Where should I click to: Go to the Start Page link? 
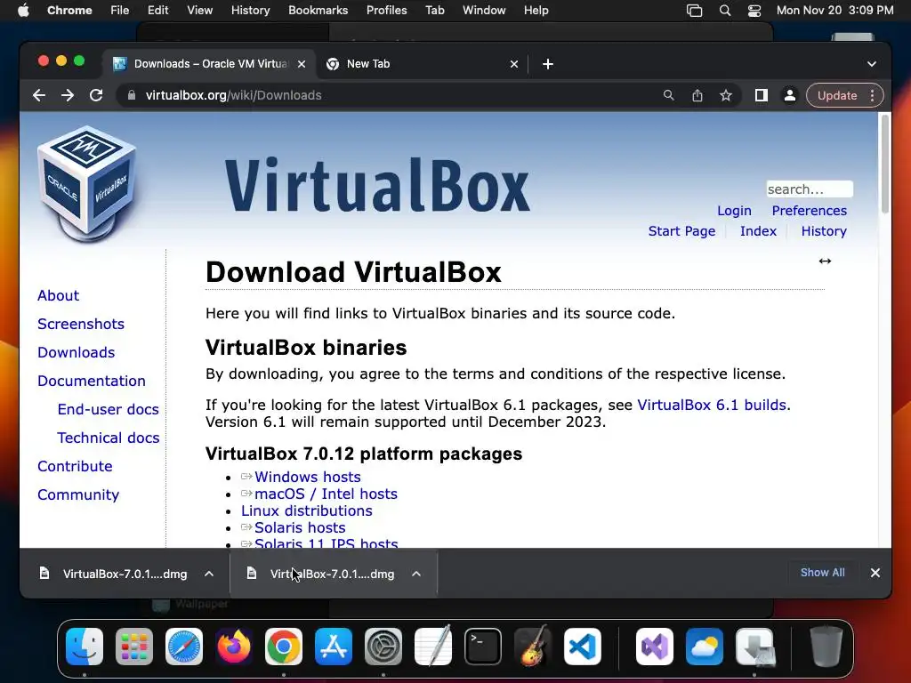pos(681,231)
